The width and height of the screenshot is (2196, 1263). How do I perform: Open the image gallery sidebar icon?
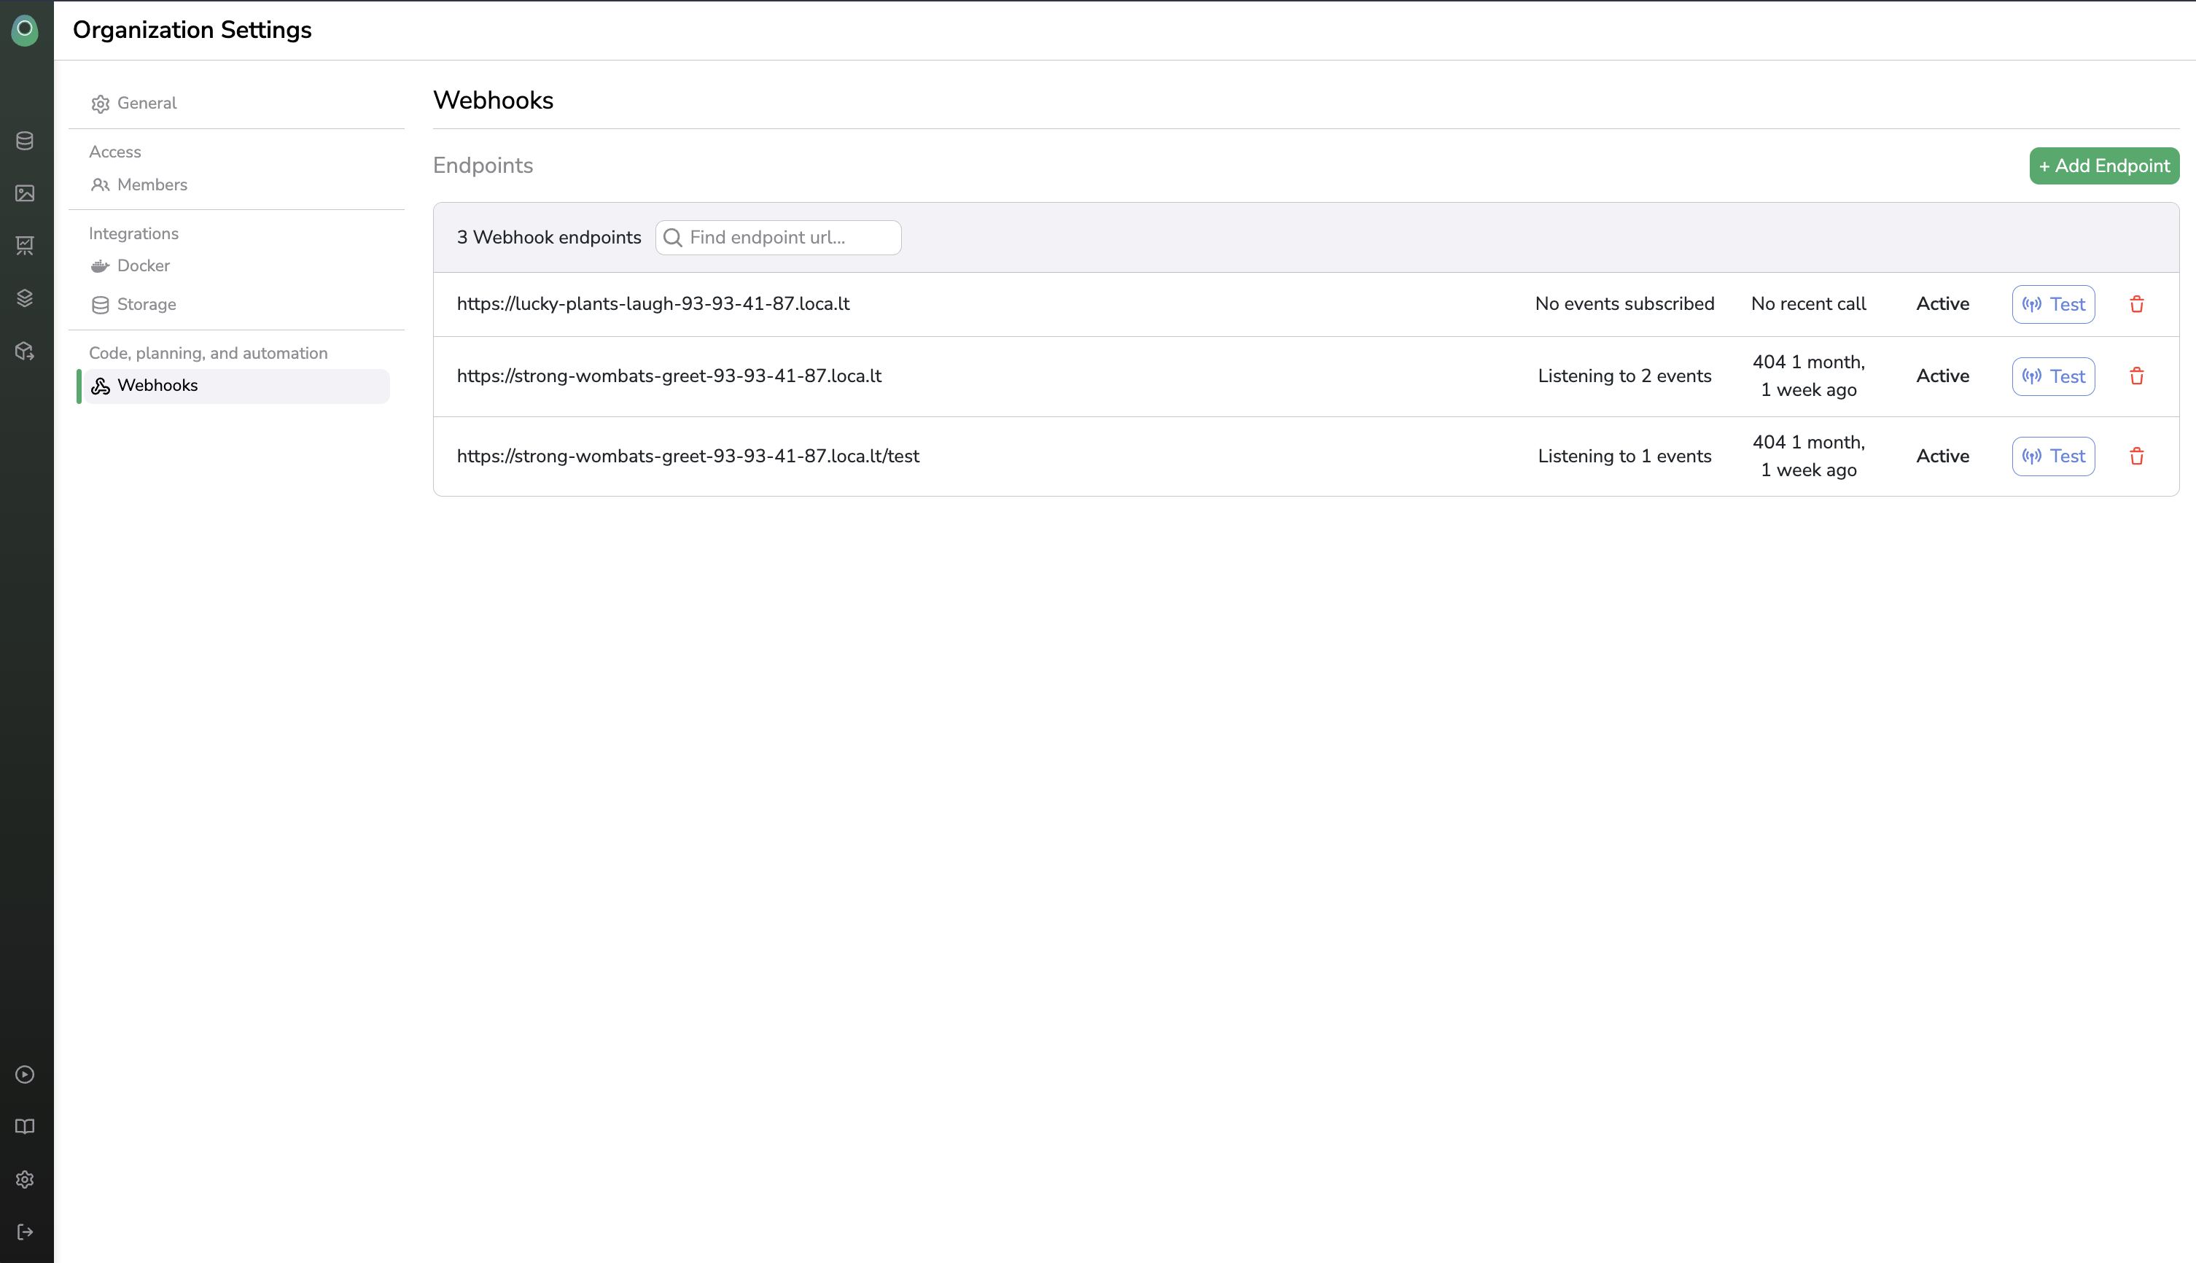(25, 193)
